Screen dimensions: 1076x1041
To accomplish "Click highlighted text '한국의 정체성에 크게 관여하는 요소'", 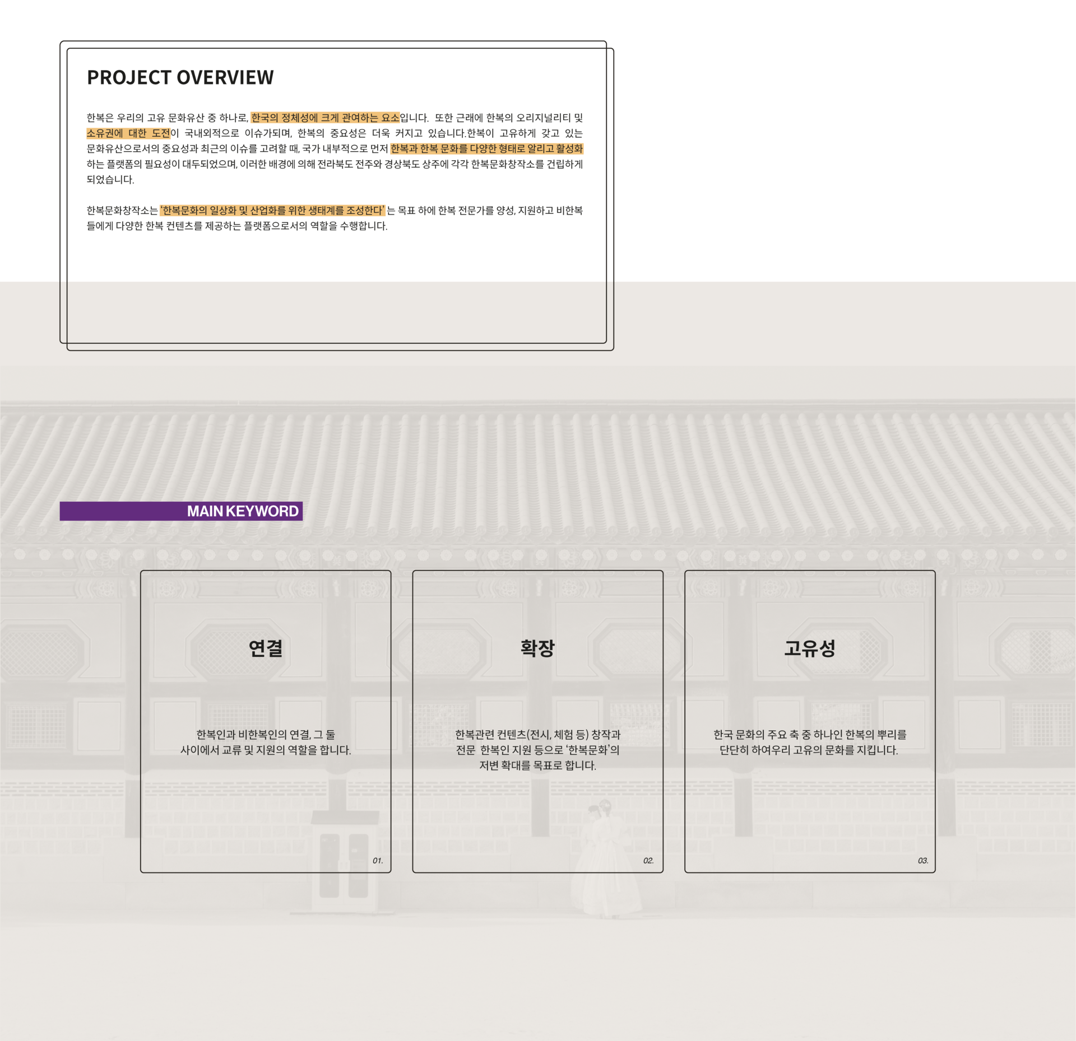I will (325, 118).
